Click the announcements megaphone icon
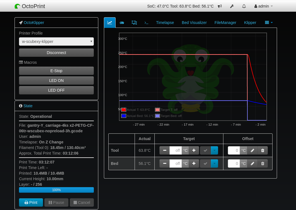This screenshot has height=210, width=296. 220,6
